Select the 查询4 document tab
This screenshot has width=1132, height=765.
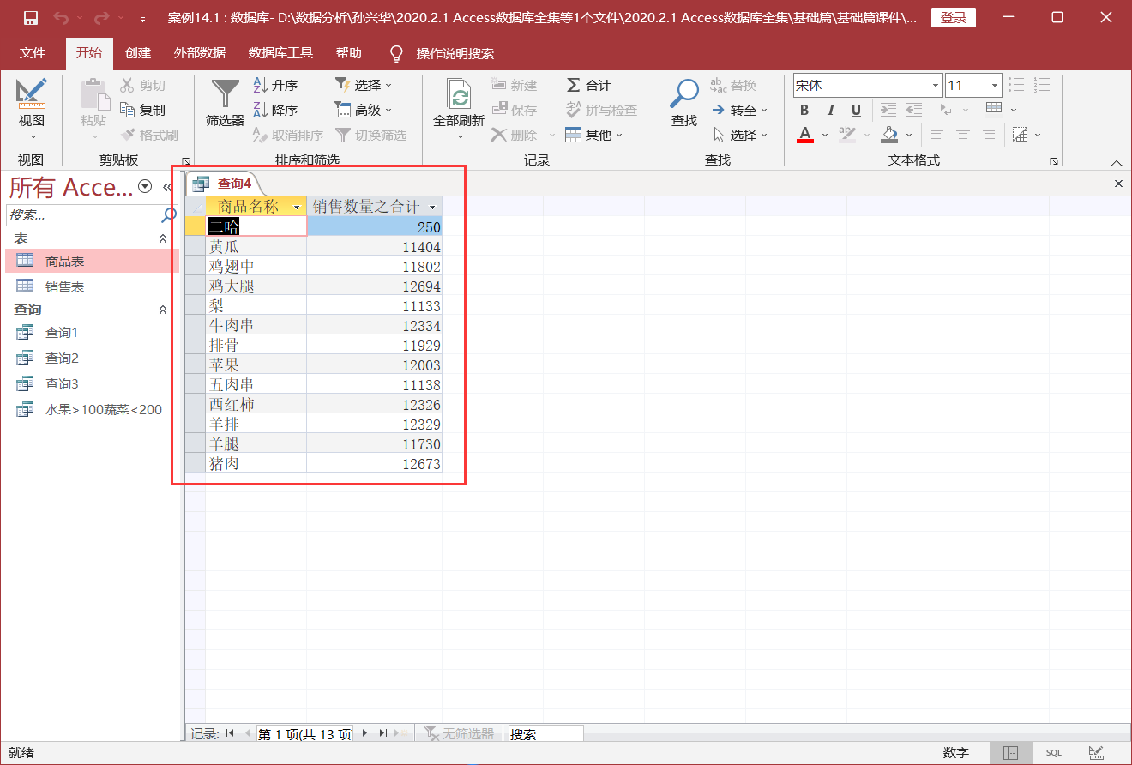pos(224,183)
